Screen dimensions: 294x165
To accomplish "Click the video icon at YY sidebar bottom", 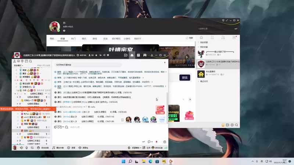I will coord(227,125).
